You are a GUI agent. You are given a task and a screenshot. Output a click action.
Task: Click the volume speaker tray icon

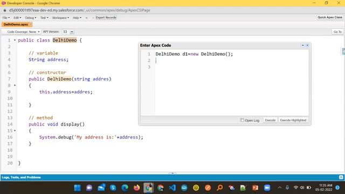pos(302,188)
